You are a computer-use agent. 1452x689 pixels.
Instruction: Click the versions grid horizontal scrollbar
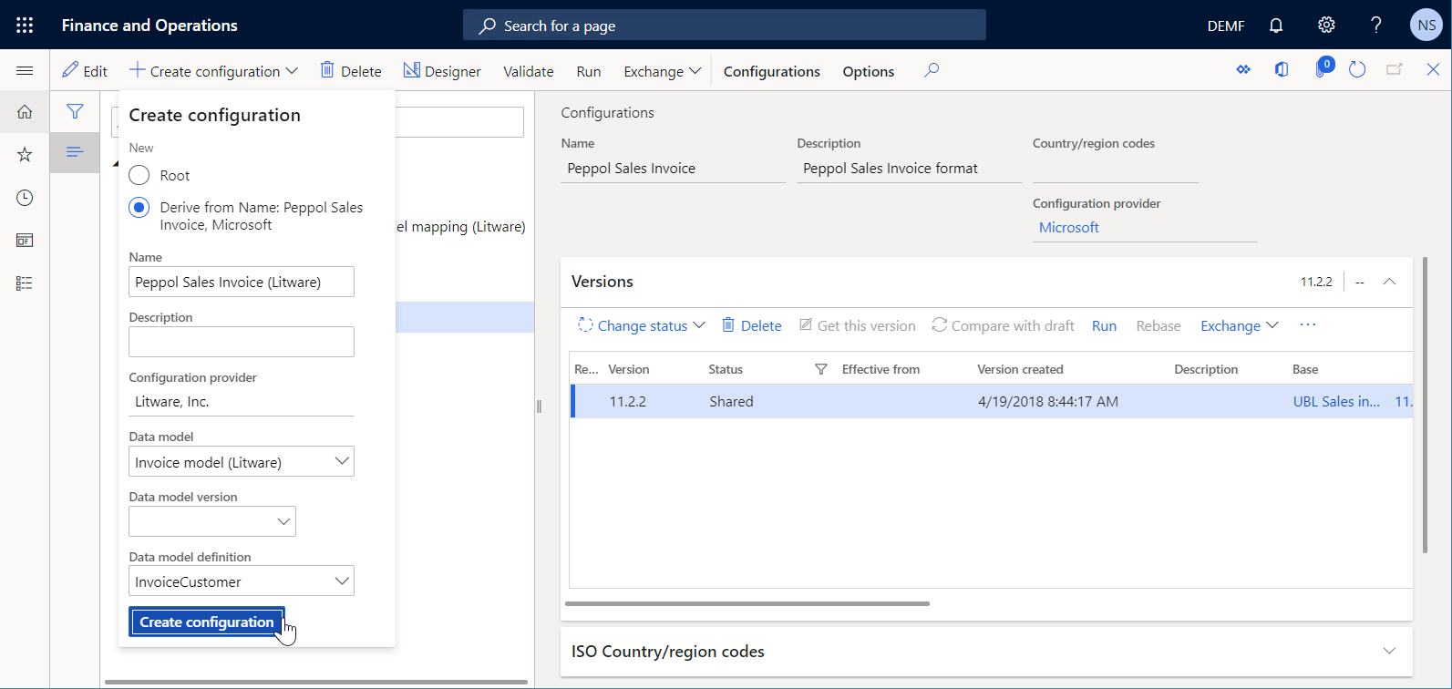[747, 603]
